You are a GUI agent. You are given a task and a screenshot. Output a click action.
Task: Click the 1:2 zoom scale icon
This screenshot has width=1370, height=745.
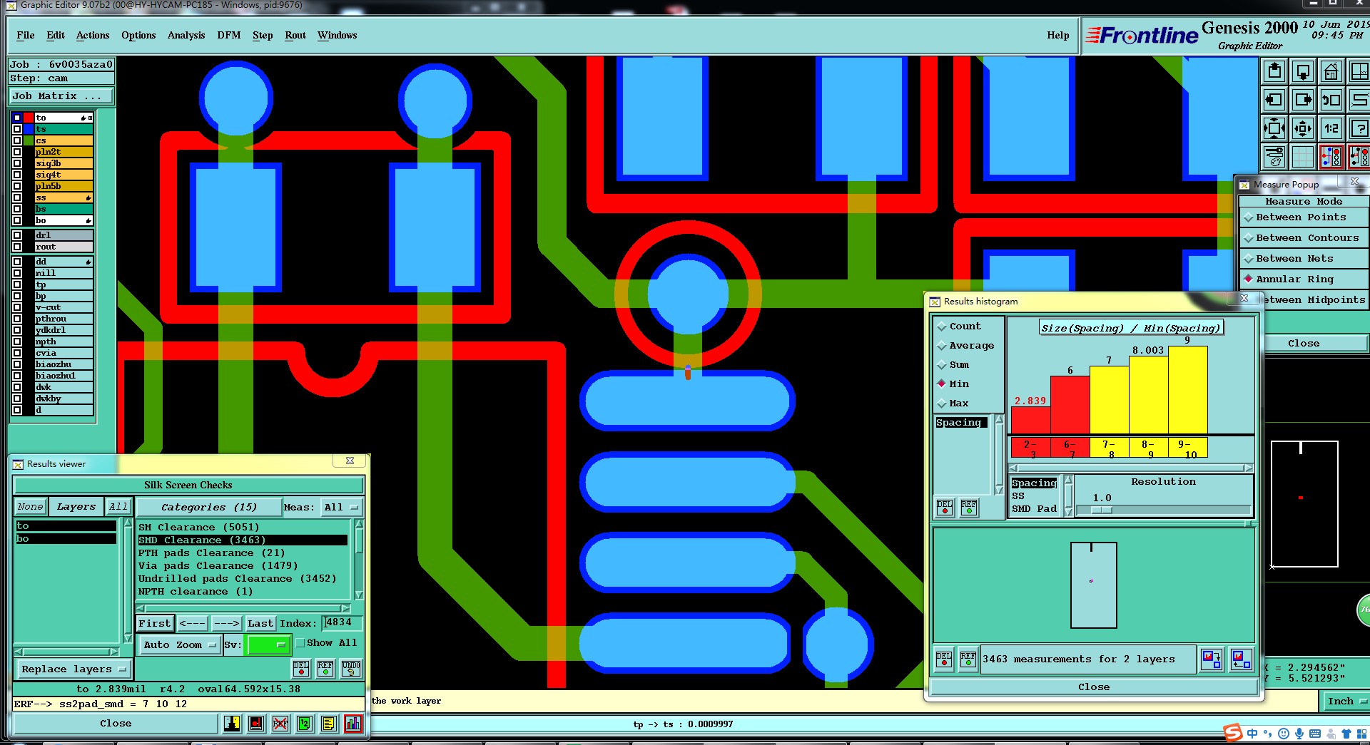pos(1331,128)
